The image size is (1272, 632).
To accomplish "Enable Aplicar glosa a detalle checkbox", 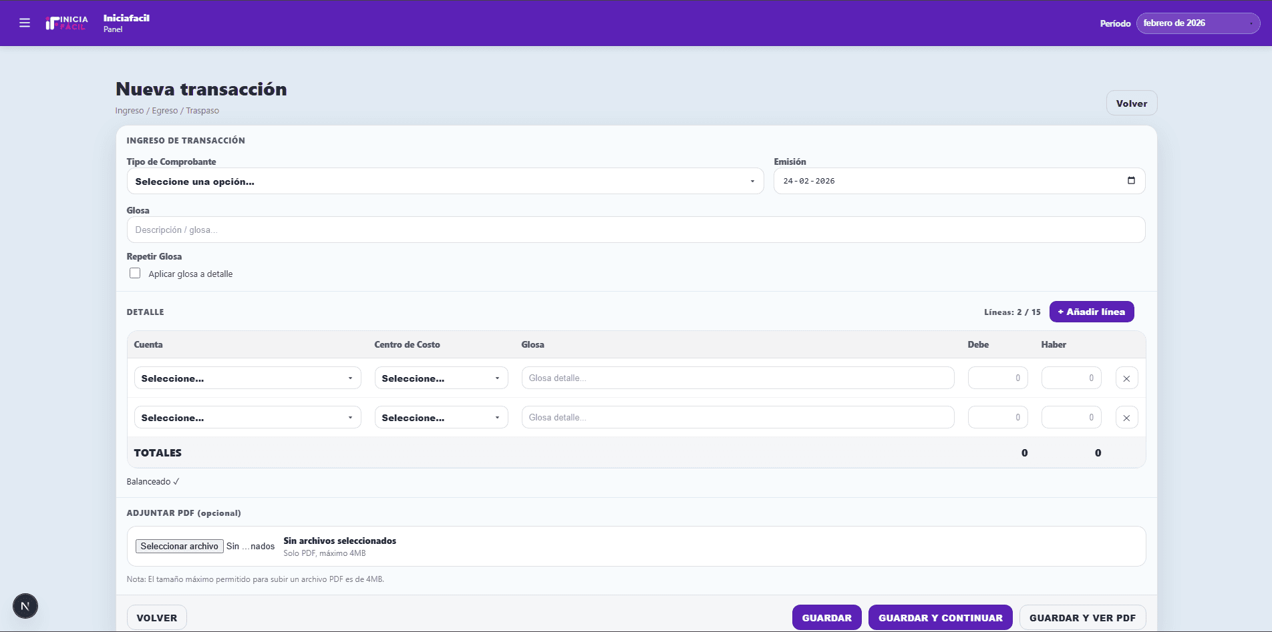I will pos(135,274).
